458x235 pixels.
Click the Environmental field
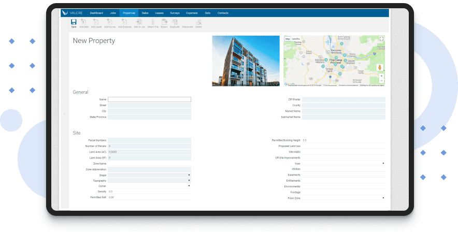[344, 186]
